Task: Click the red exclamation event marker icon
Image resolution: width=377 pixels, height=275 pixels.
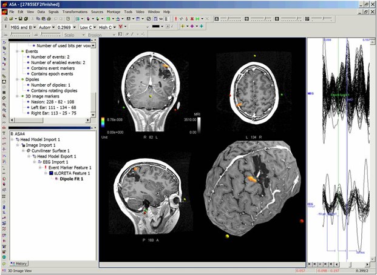Action: click(175, 19)
